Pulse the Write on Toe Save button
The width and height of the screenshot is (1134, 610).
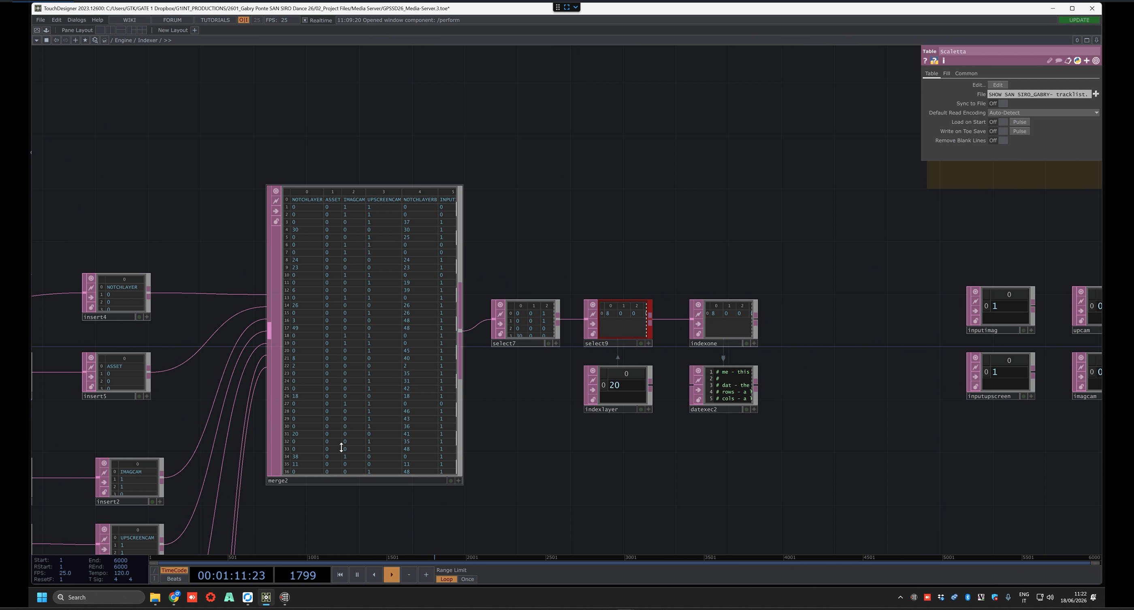tap(1019, 131)
